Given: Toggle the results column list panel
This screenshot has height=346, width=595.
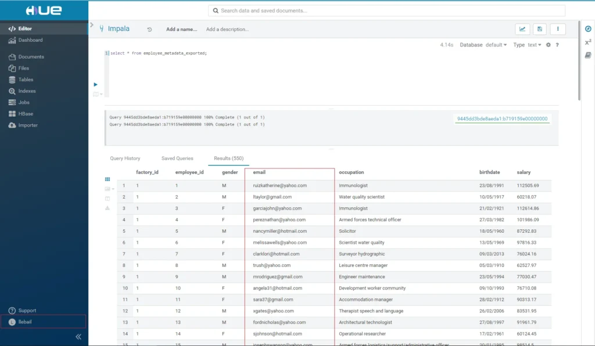Looking at the screenshot, I should [107, 199].
